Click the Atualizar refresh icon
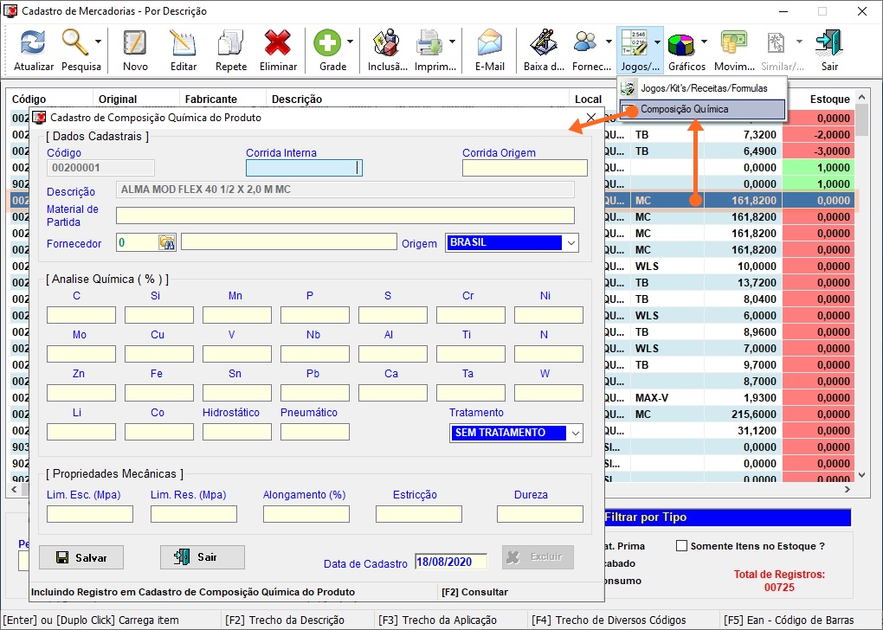 coord(34,43)
